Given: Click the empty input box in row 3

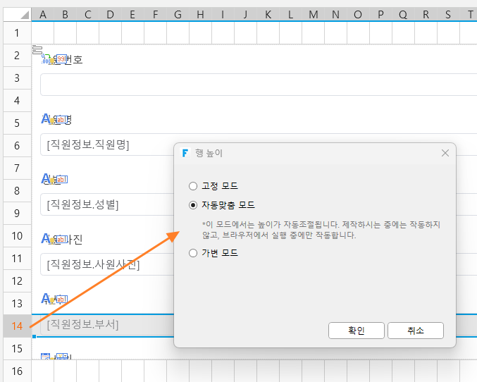Looking at the screenshot, I should pos(259,85).
